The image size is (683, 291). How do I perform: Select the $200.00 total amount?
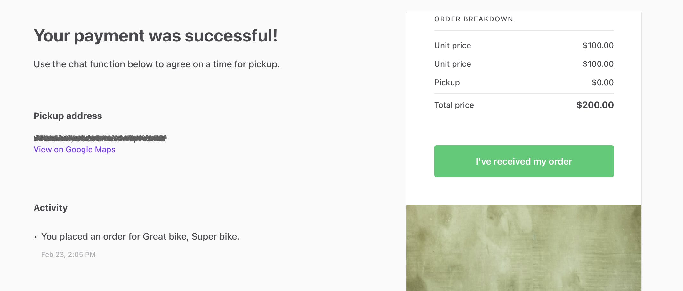pyautogui.click(x=595, y=105)
